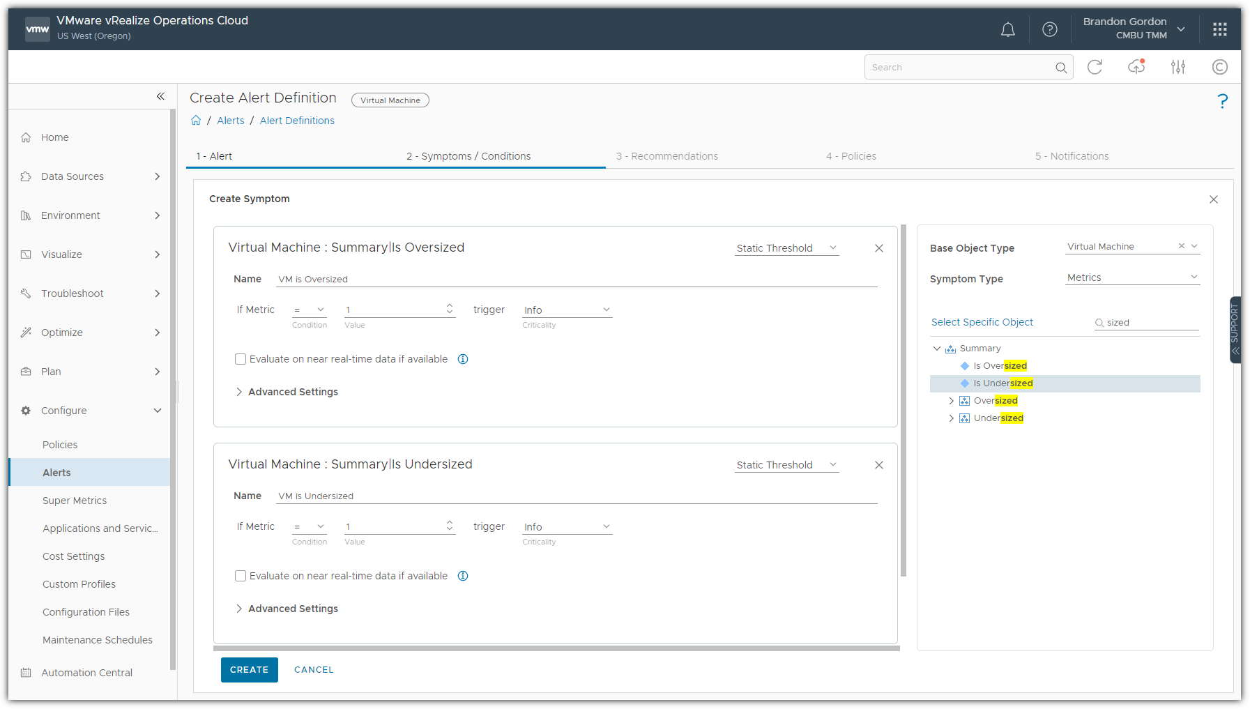Image resolution: width=1250 pixels, height=709 pixels.
Task: Clear the Virtual Machine base object type
Action: (1181, 246)
